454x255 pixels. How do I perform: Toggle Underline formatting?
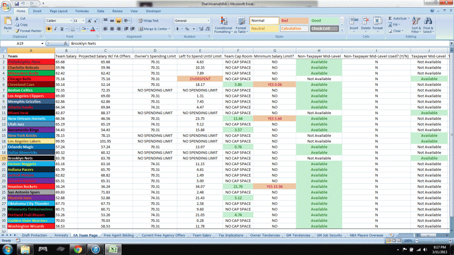(62, 29)
